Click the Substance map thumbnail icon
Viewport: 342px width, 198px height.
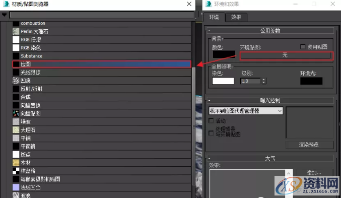(x=16, y=56)
